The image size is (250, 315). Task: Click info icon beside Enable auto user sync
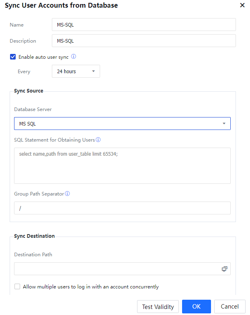(x=74, y=57)
